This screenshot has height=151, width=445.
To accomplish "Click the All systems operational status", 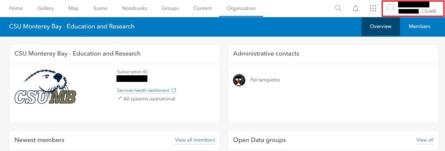I will pos(147,99).
